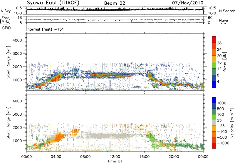Click the '-500' velocity colorbar label
Screen dimensions: 235x163
[x=222, y=137]
